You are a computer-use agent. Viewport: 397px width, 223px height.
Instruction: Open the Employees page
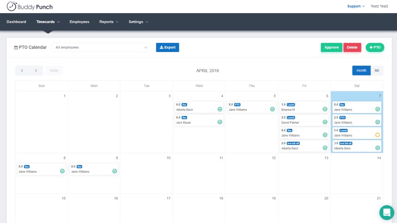tap(79, 22)
